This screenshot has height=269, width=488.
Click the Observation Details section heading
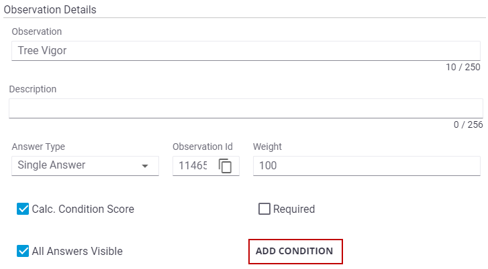pyautogui.click(x=50, y=10)
